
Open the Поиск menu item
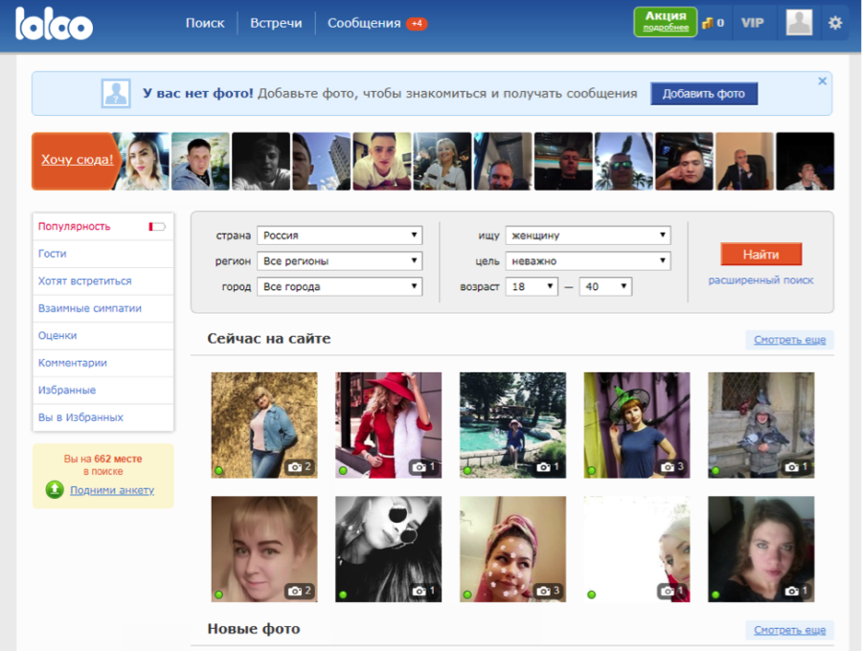205,23
